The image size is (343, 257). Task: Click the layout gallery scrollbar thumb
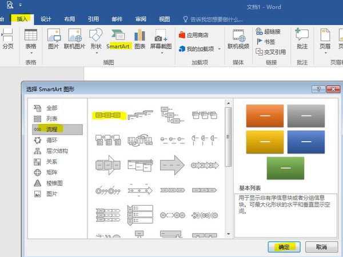[228, 137]
